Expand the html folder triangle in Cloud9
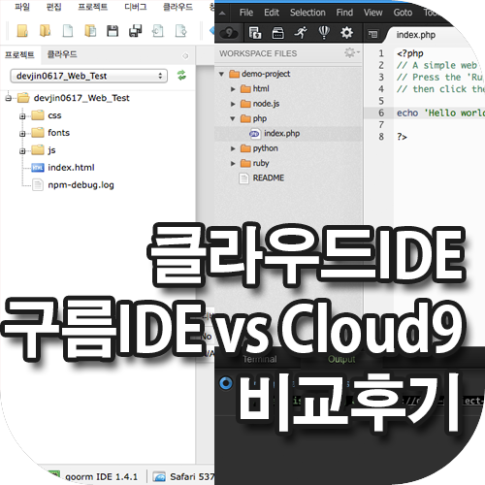 pos(233,89)
